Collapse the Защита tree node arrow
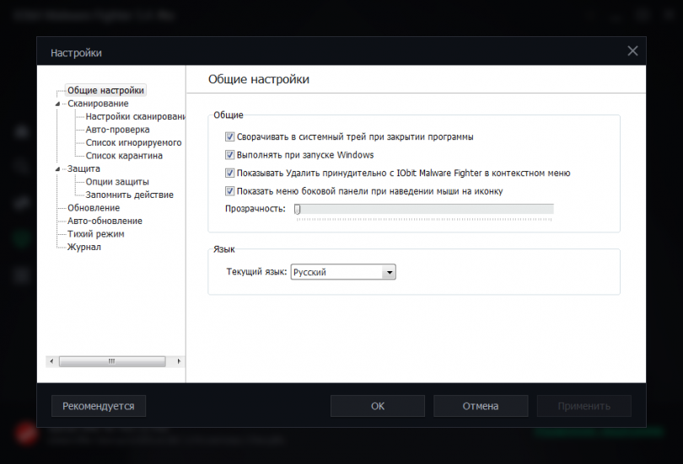Viewport: 683px width, 464px height. click(x=57, y=169)
